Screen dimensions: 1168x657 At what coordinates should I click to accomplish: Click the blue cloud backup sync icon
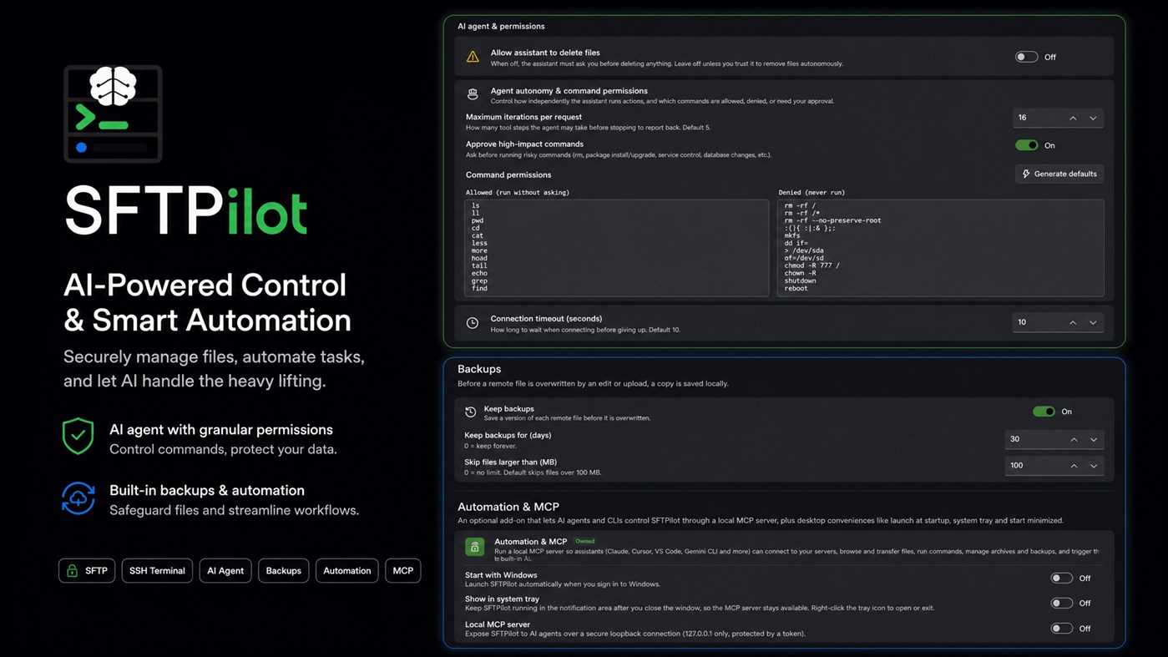pos(78,498)
